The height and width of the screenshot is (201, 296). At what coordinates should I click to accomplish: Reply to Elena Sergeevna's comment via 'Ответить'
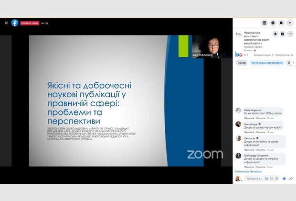click(260, 118)
